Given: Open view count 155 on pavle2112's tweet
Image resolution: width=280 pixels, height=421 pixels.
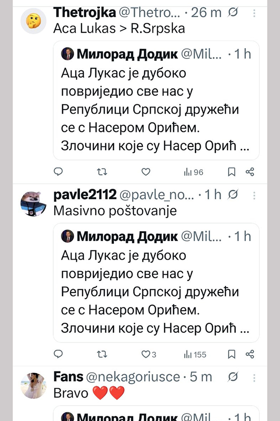Looking at the screenshot, I should 195,354.
